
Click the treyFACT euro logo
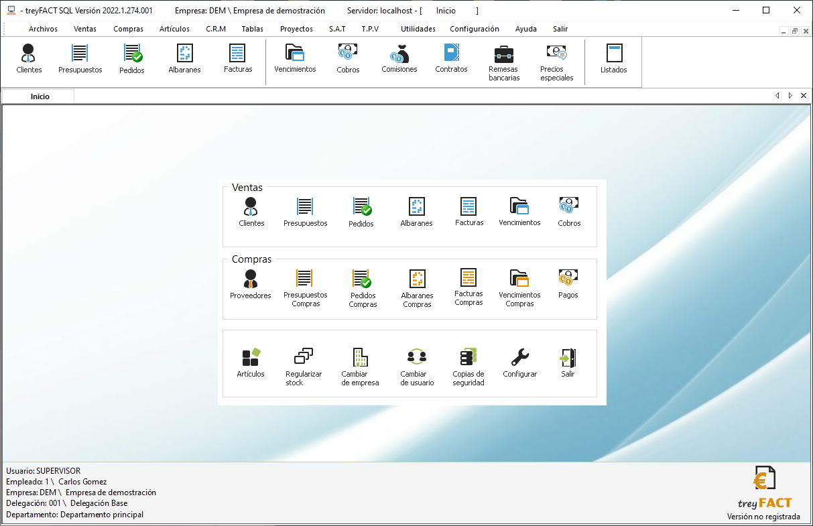pyautogui.click(x=764, y=487)
